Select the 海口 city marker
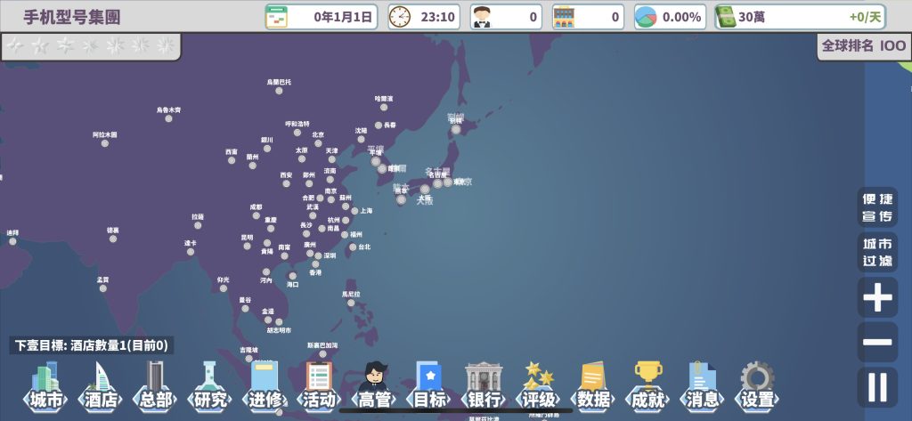The image size is (912, 421). pos(292,276)
